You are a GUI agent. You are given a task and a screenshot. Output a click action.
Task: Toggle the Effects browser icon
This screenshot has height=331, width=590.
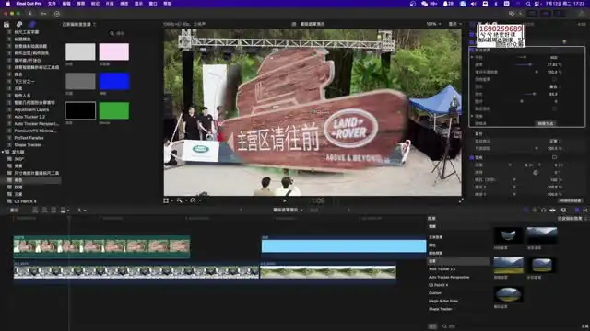pos(577,211)
